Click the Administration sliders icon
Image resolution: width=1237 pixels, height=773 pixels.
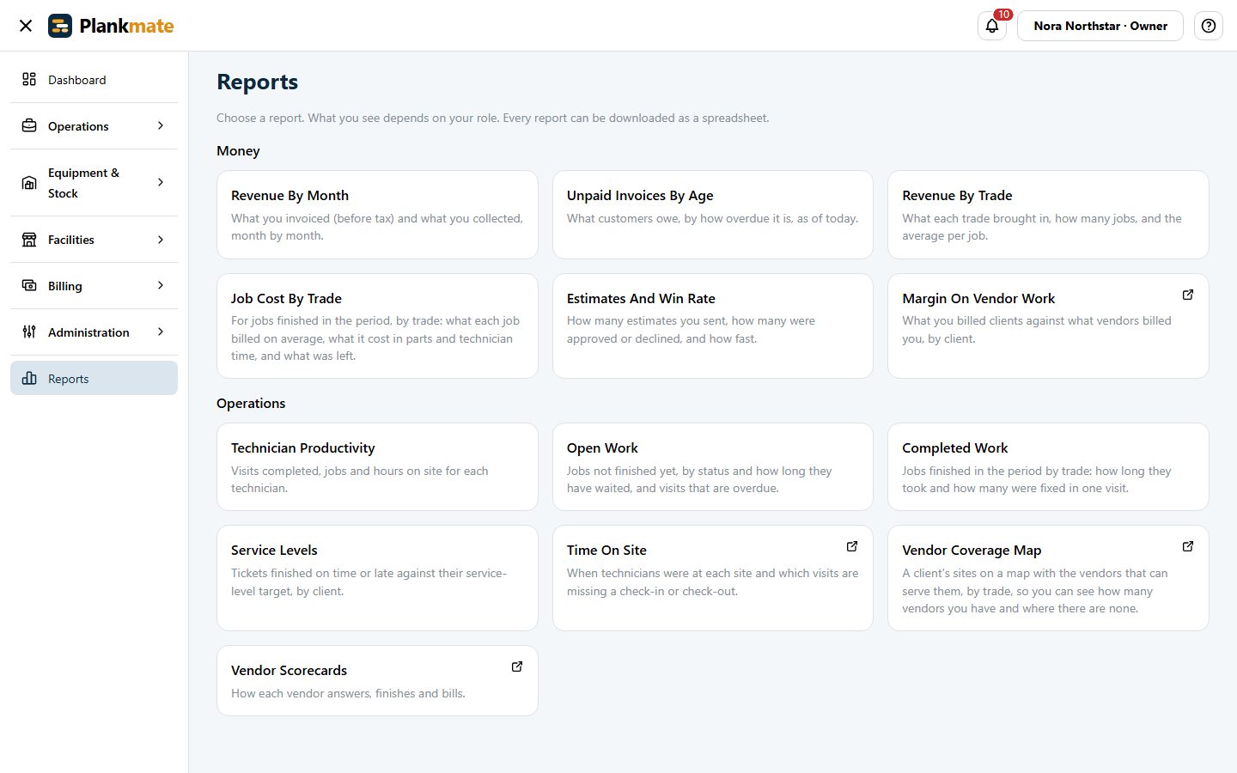[29, 332]
